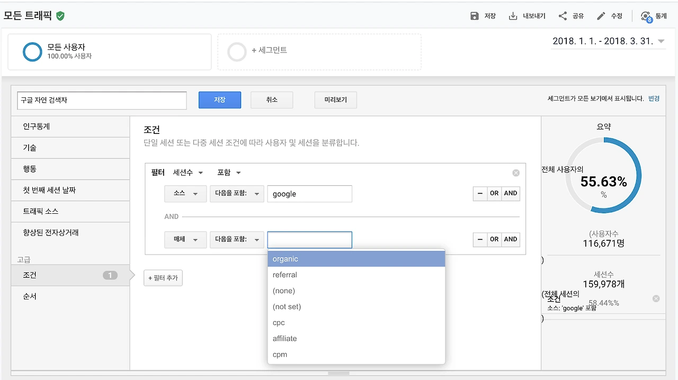Open the 세션수 filter scope dropdown
This screenshot has height=380, width=678.
pyautogui.click(x=188, y=173)
